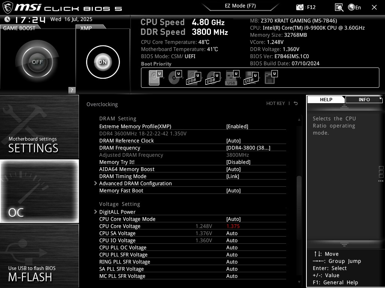Switch to the INFO tab

[x=364, y=99]
